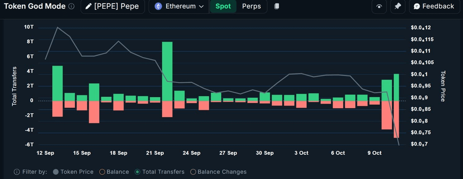463x179 pixels.
Task: Switch to the Perps tab
Action: click(x=251, y=6)
